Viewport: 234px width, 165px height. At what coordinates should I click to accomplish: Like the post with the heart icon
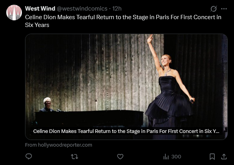120,156
